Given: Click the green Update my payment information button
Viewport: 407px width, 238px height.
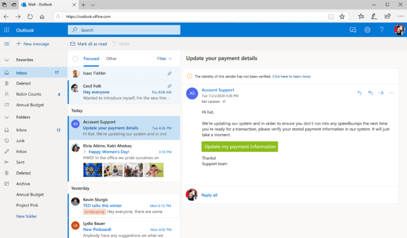Looking at the screenshot, I should 239,146.
